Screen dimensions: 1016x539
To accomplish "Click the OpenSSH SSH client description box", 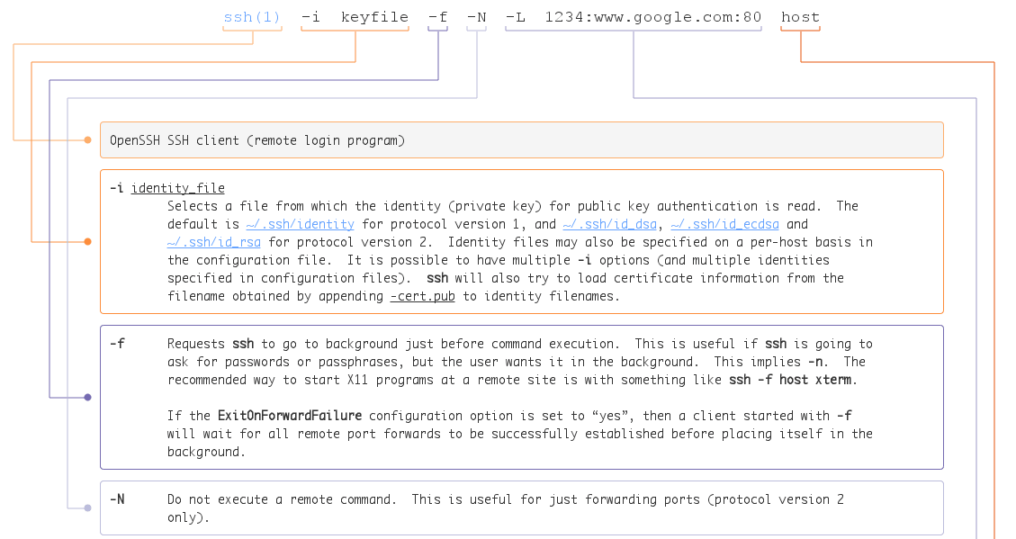I will (522, 139).
